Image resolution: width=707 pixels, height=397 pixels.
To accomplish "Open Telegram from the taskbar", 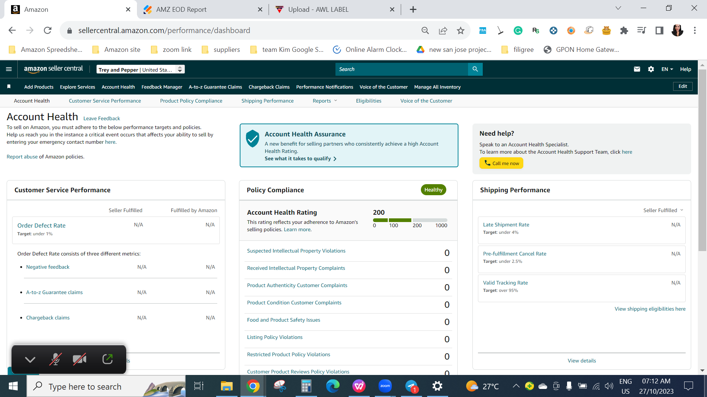I will (412, 386).
